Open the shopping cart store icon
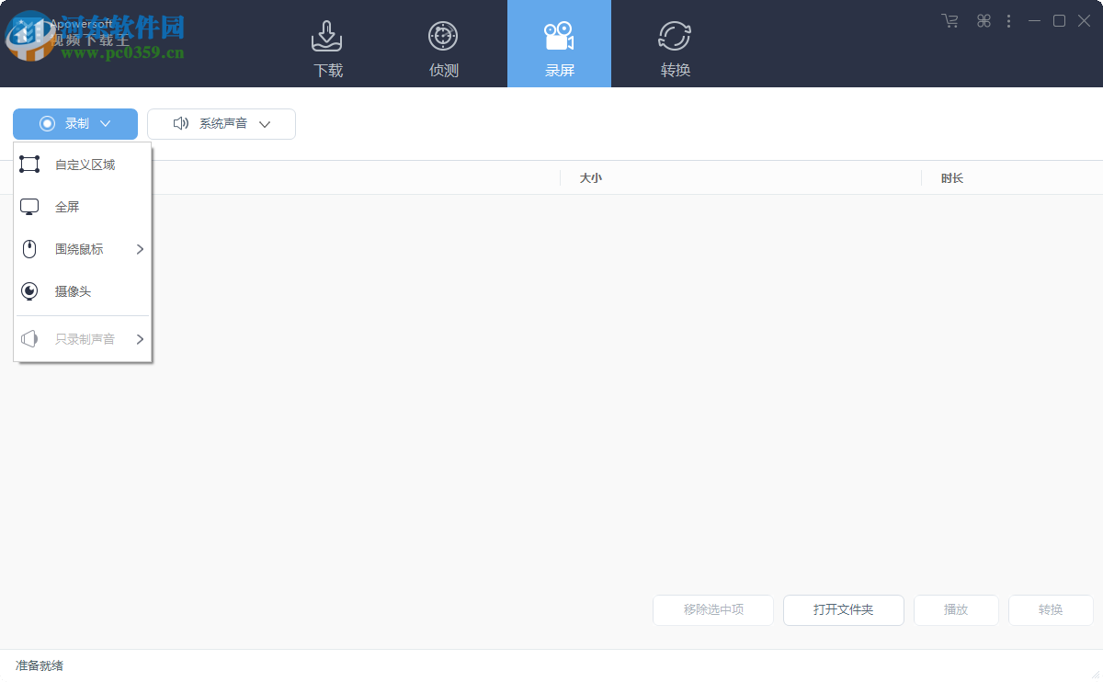 click(x=949, y=20)
